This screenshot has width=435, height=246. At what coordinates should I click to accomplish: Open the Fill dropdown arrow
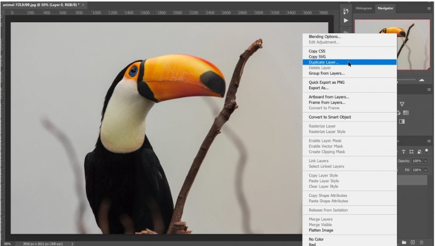coord(425,170)
